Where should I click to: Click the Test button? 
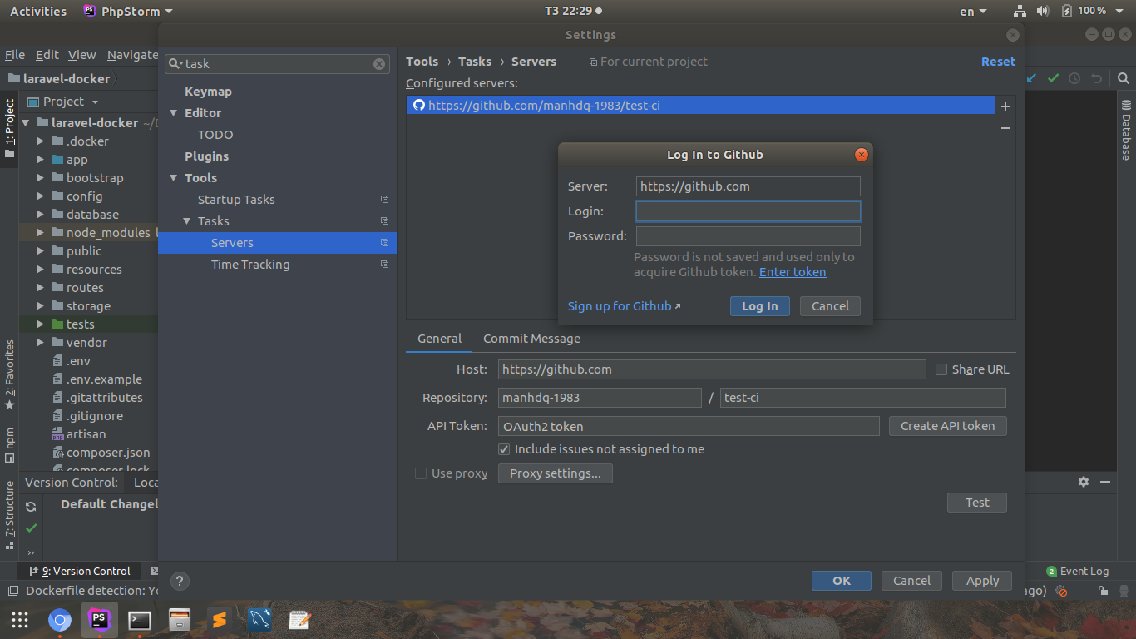pos(977,503)
